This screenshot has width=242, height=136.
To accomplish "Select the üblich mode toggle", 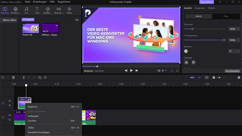I will 198,16.
